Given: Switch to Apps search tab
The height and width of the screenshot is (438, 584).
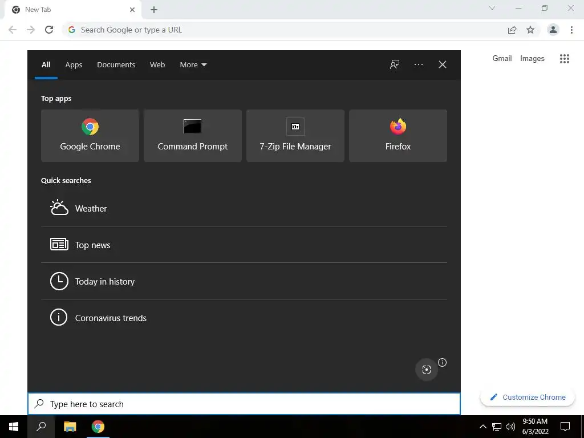Looking at the screenshot, I should [x=74, y=65].
